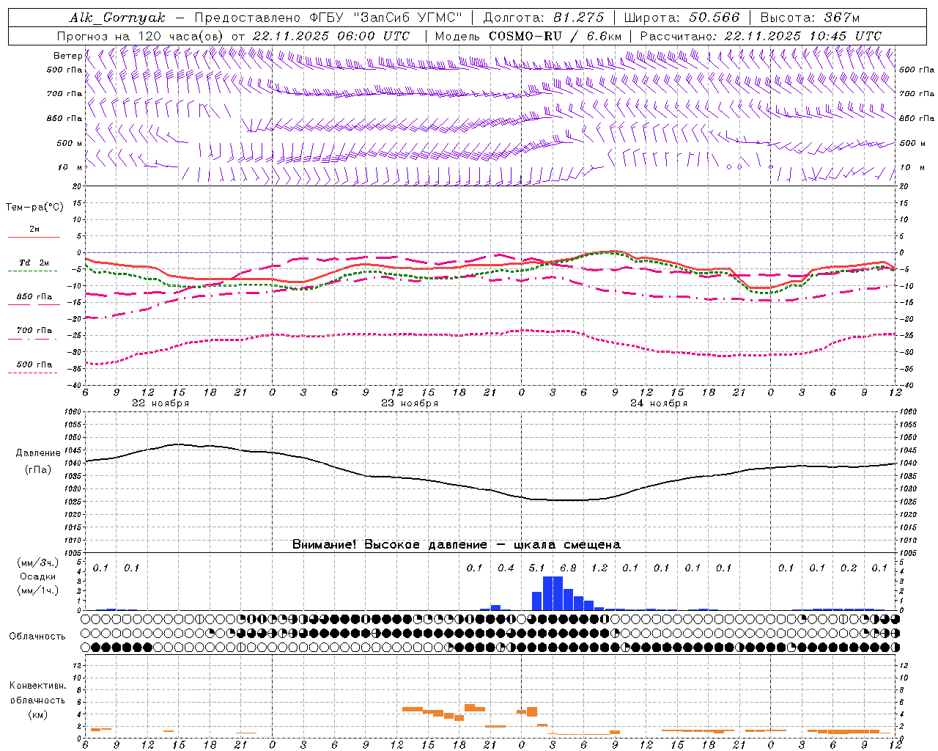The width and height of the screenshot is (938, 751).
Task: Click the 24 ноября date label
Action: pyautogui.click(x=659, y=403)
